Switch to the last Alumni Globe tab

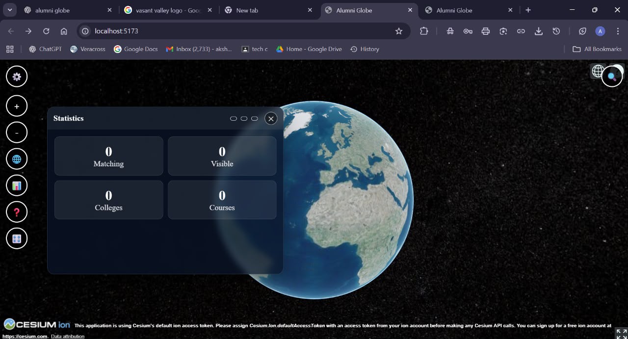469,10
